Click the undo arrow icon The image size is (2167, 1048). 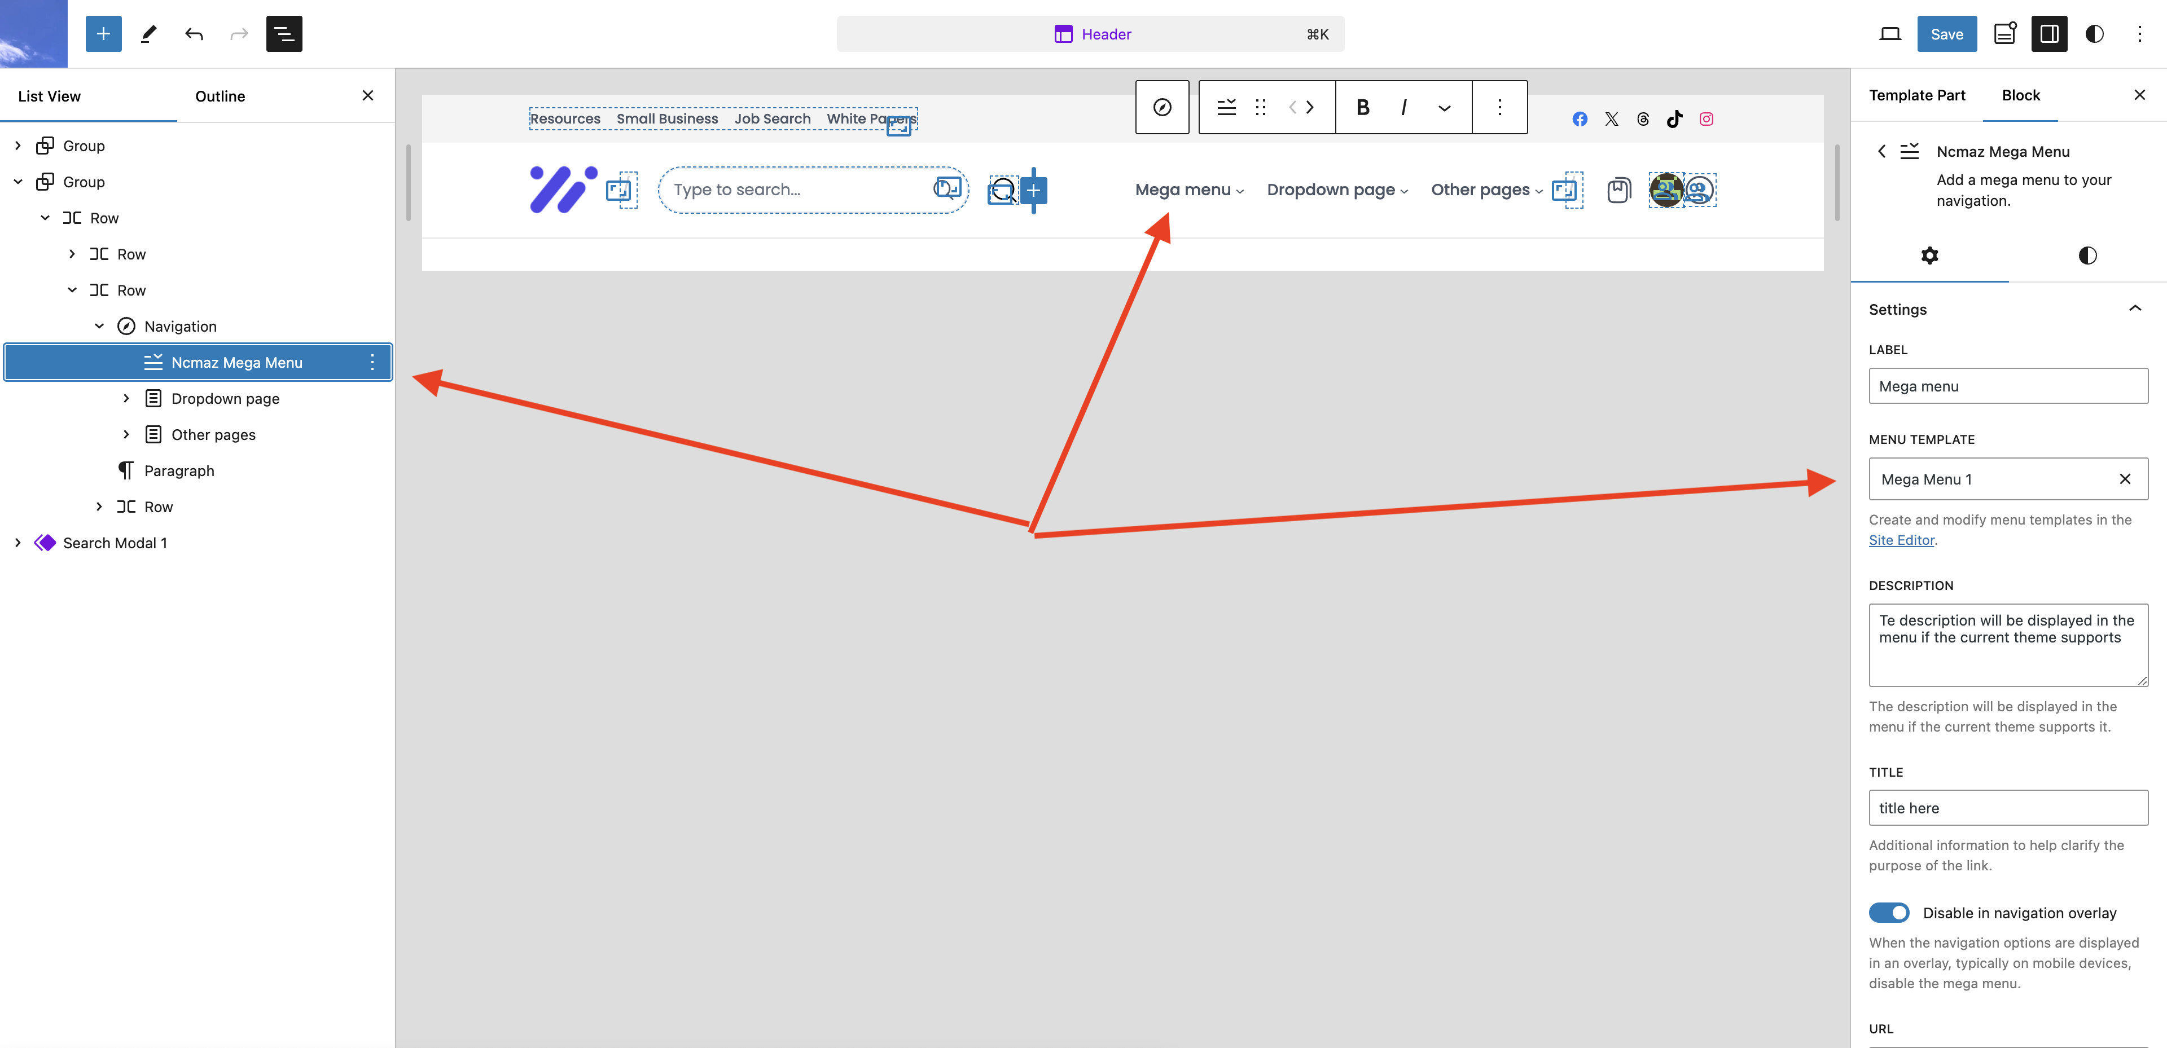pyautogui.click(x=194, y=34)
